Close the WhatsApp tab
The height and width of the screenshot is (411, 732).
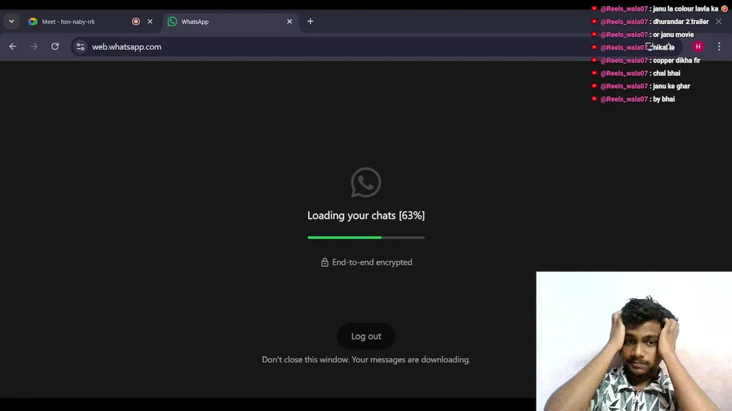pos(289,22)
